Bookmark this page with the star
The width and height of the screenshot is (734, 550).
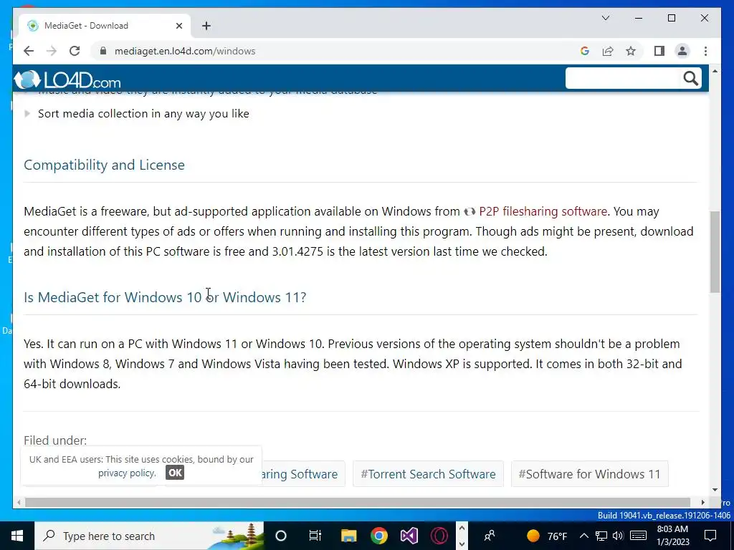point(631,51)
